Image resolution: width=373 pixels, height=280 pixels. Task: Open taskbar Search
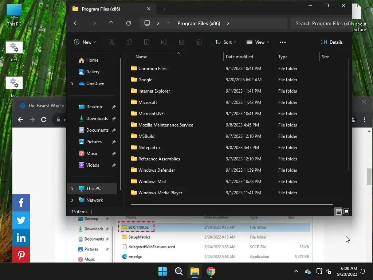coord(178,271)
